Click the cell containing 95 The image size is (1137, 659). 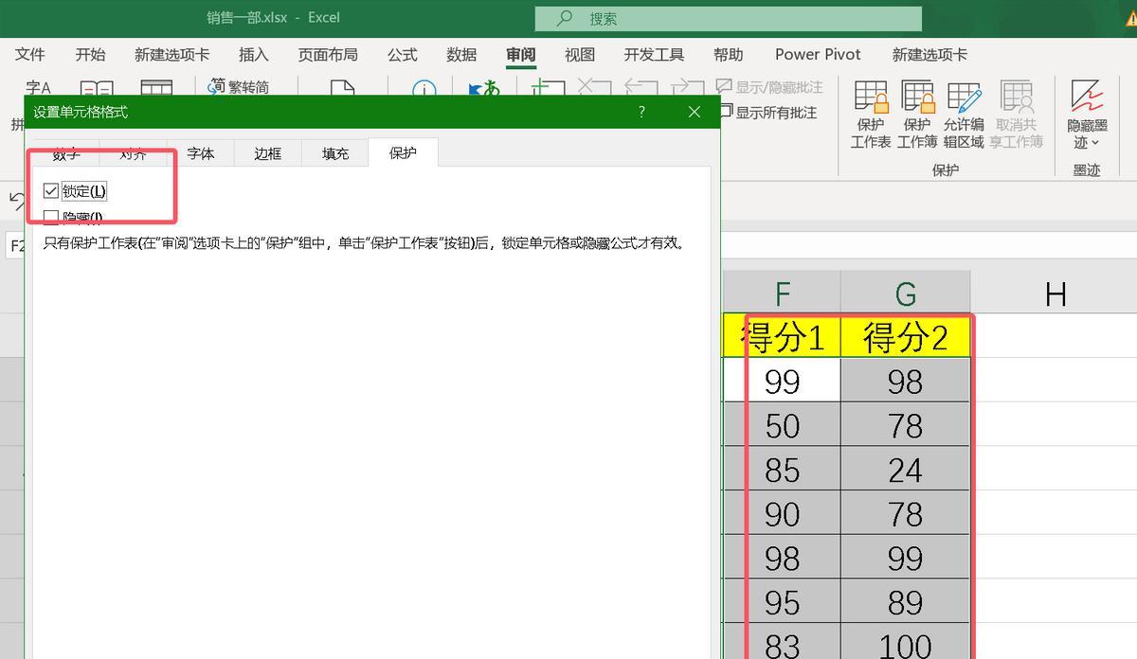point(782,601)
